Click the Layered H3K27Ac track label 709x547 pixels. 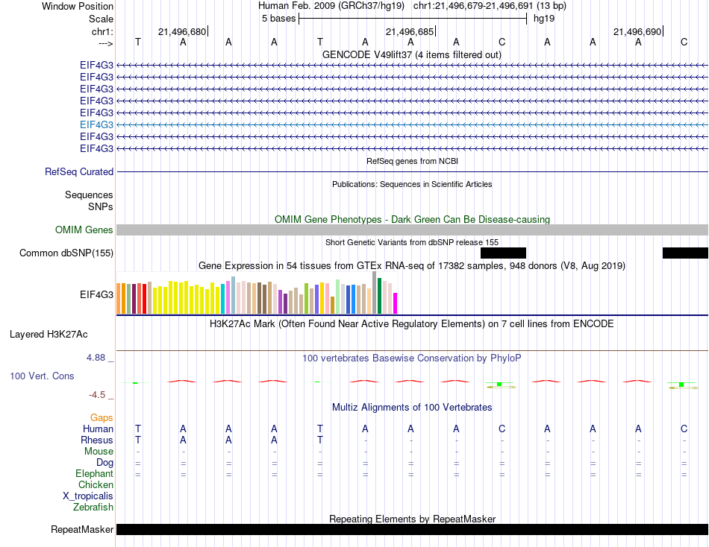coord(49,335)
